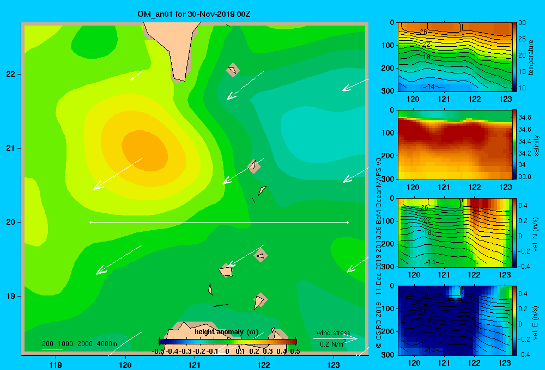
Task: Click the 'wind stress' legend label
Action: point(333,333)
